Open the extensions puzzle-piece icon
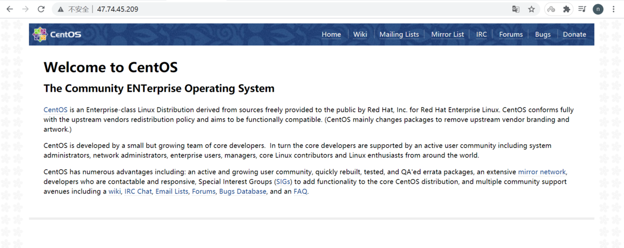This screenshot has width=624, height=248. tap(567, 9)
